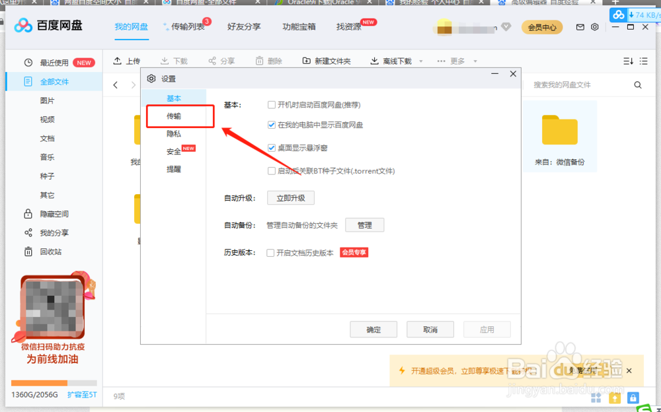This screenshot has width=661, height=412.
Task: Go back with the left arrow
Action: coord(116,85)
